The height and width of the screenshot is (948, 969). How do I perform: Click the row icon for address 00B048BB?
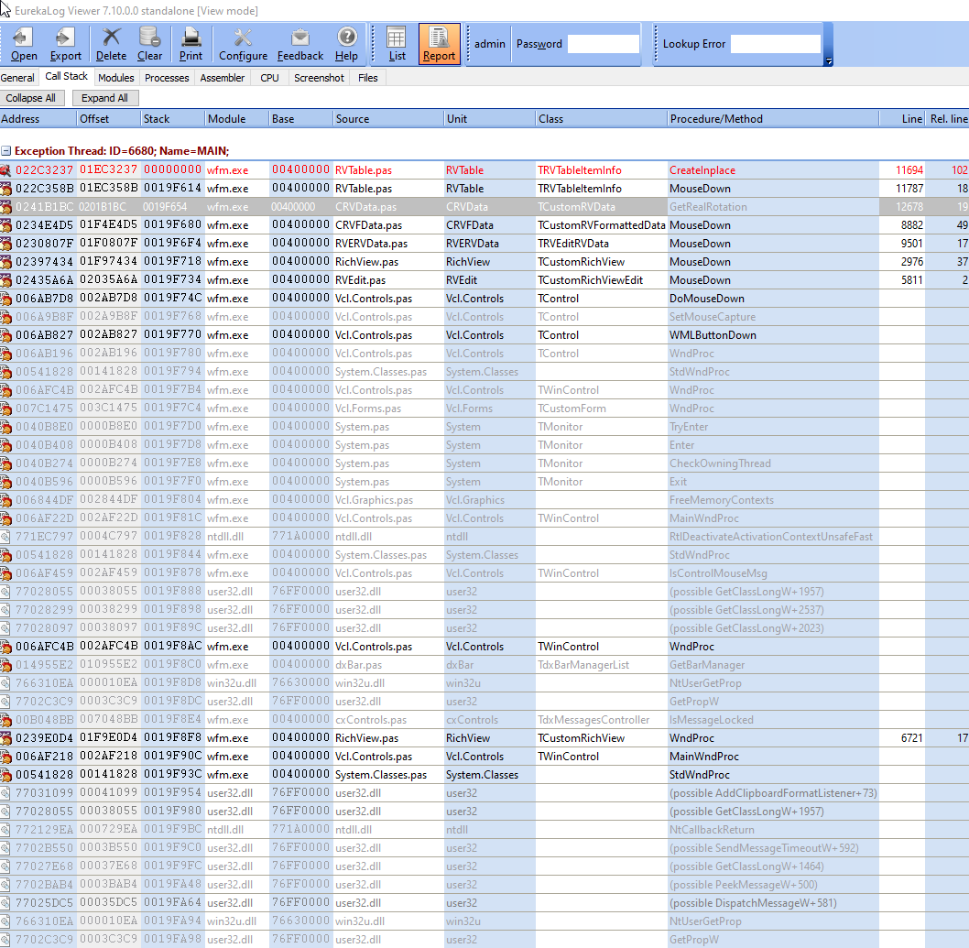(5, 720)
